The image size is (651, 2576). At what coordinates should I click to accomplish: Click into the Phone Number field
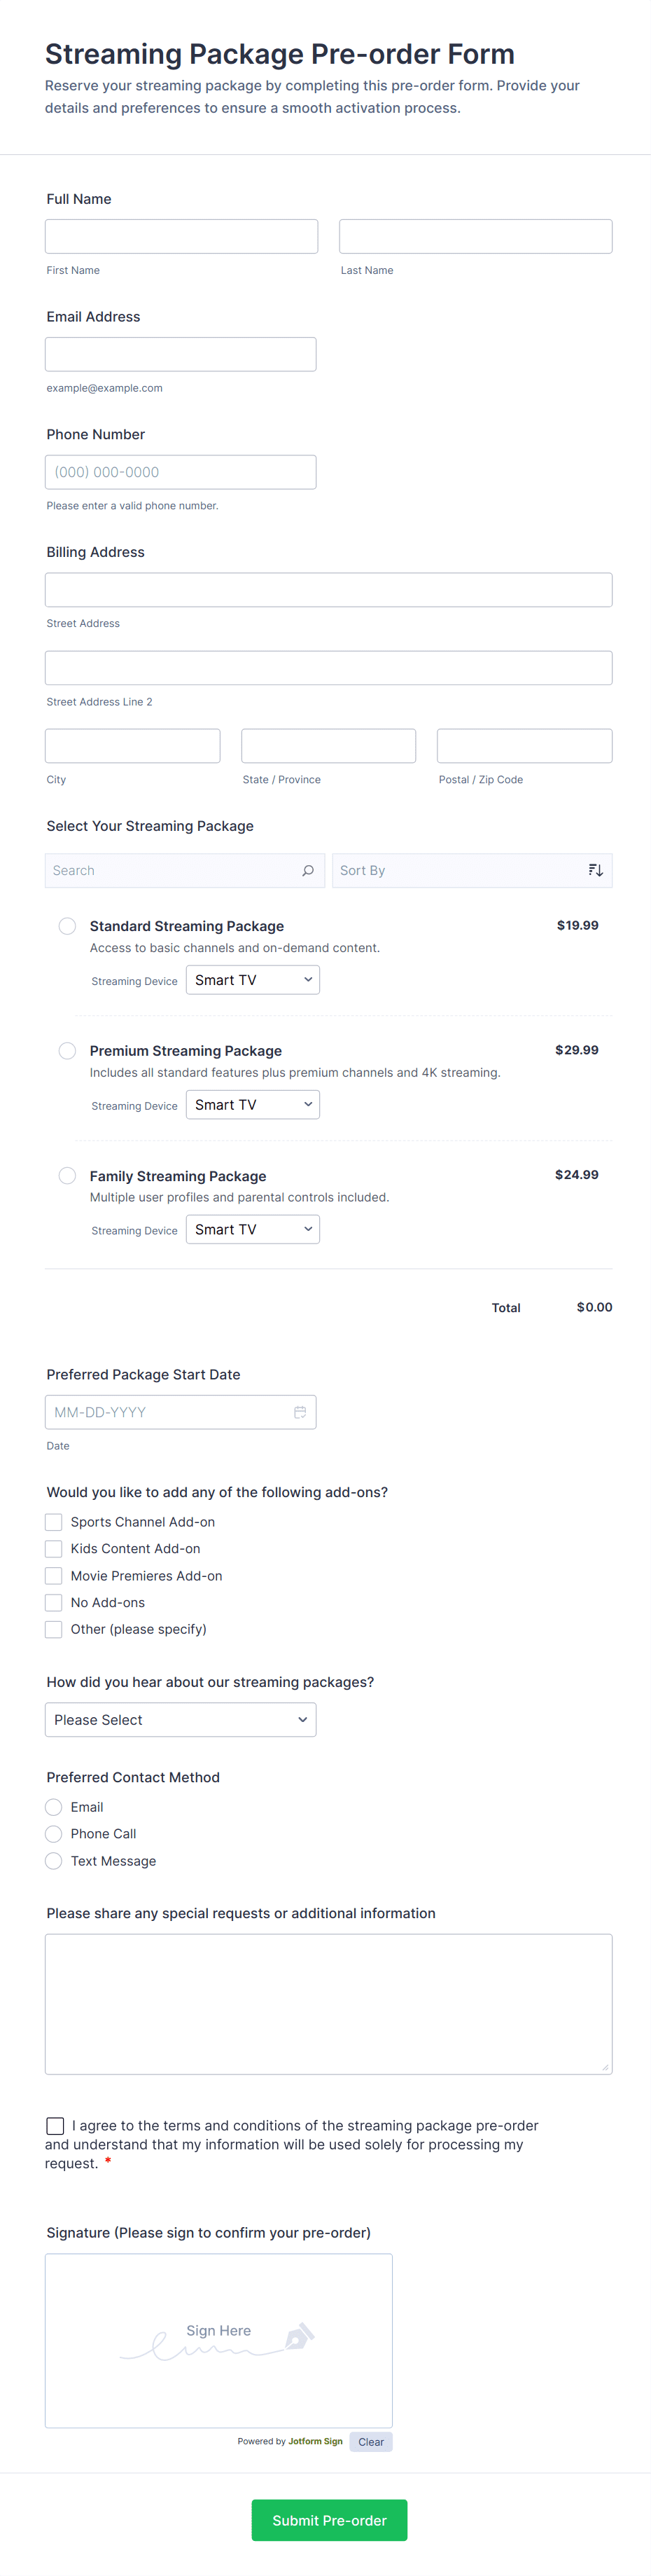(x=181, y=472)
